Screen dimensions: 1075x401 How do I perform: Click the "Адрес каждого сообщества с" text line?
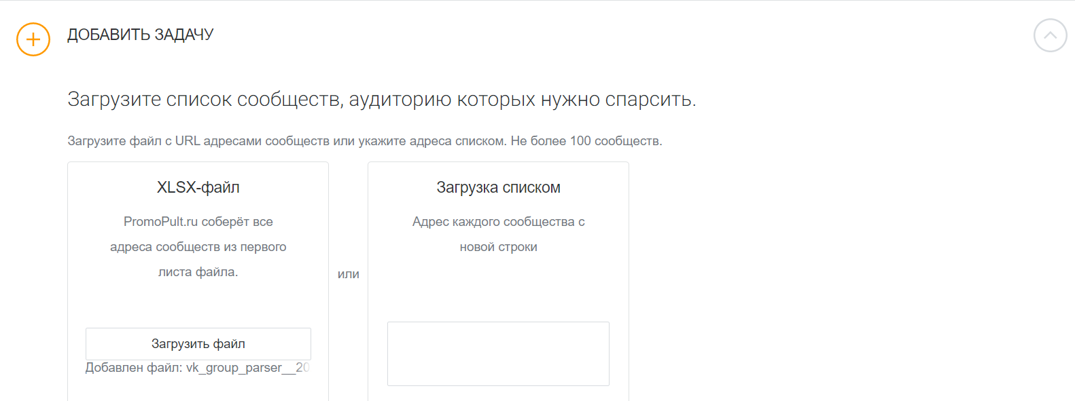point(498,222)
